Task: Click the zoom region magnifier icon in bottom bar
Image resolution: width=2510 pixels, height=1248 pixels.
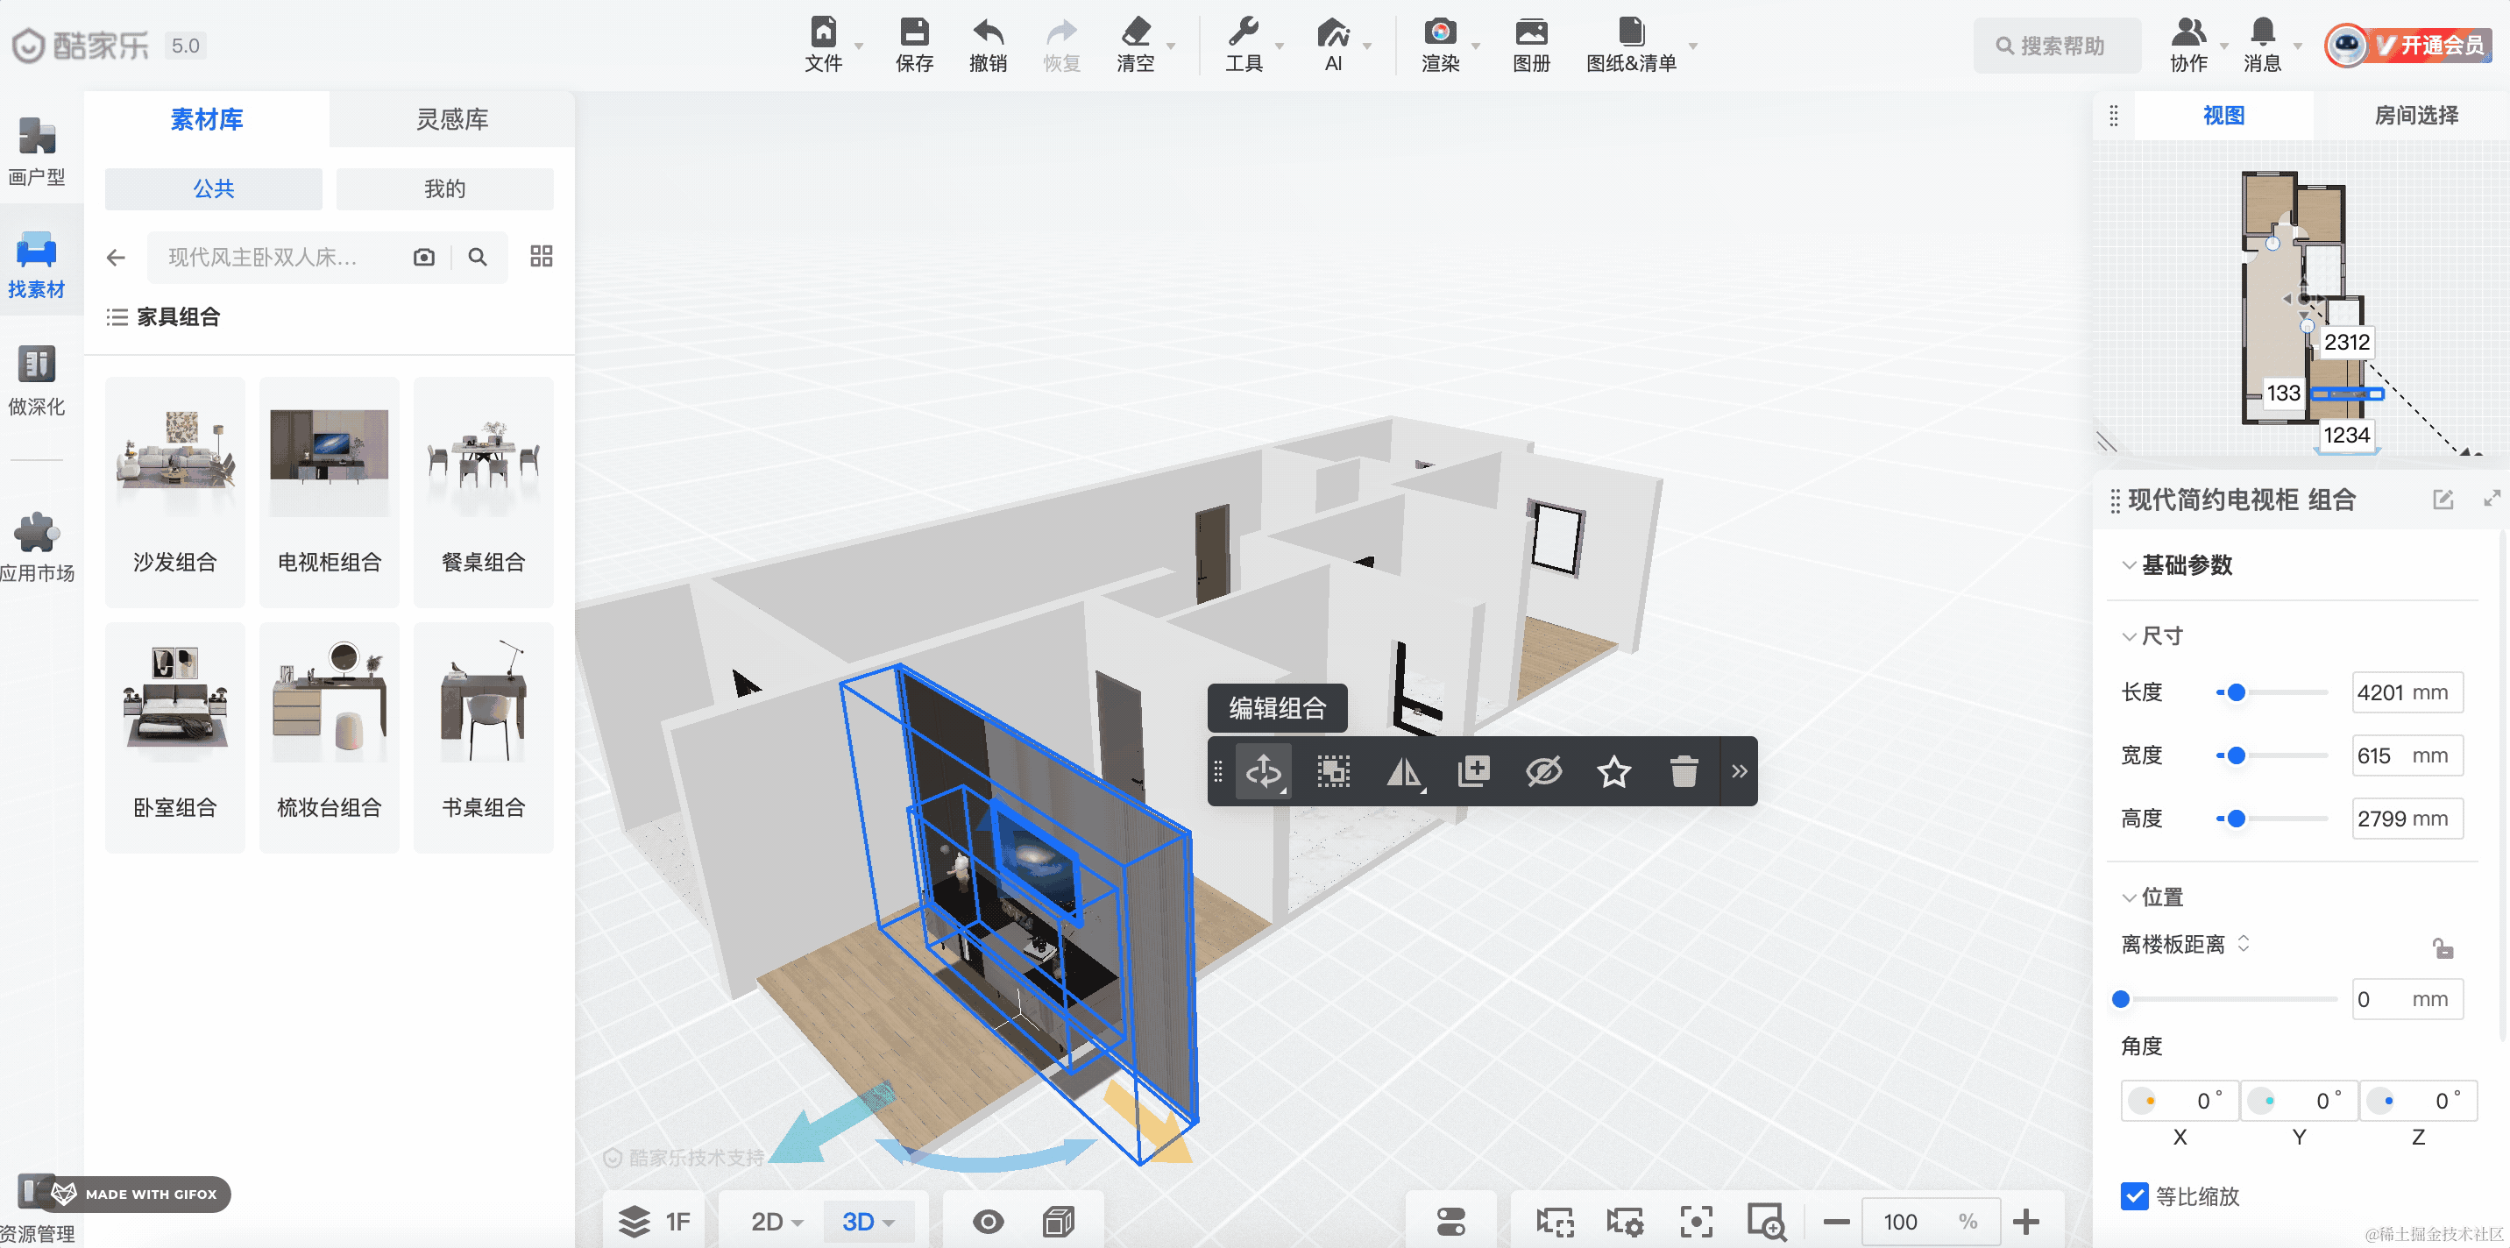Action: tap(1767, 1222)
